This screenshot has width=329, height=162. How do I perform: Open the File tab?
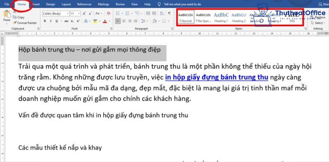pos(7,4)
